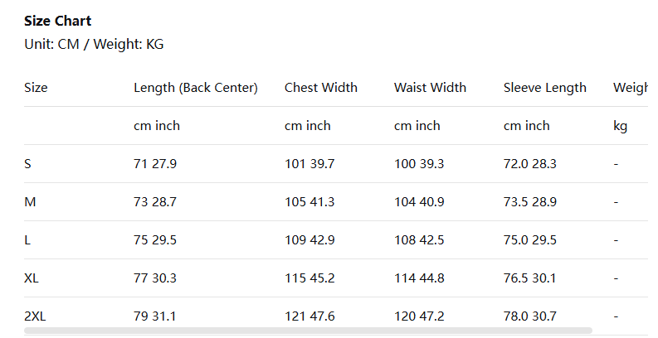Screen dimensions: 658x338
Task: Select the M size row label
Action: pyautogui.click(x=29, y=202)
